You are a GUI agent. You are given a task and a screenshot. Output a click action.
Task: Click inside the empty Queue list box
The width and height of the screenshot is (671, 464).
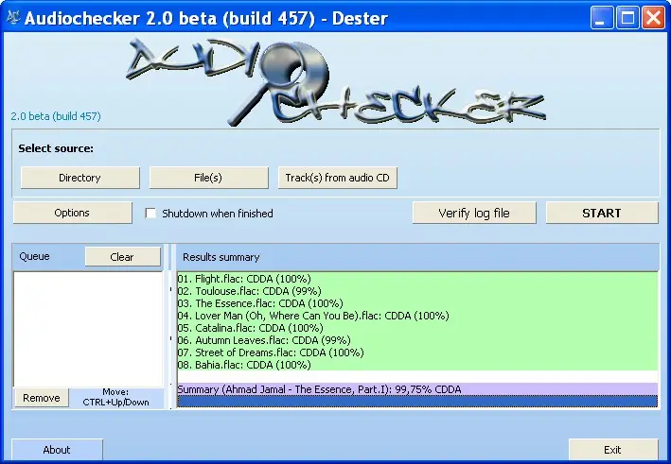coord(88,329)
